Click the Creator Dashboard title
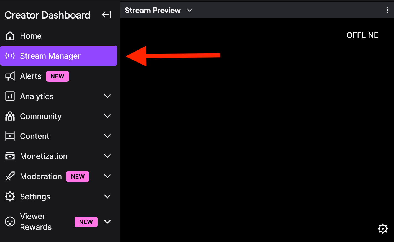Screen dimensions: 394x242 point(47,15)
